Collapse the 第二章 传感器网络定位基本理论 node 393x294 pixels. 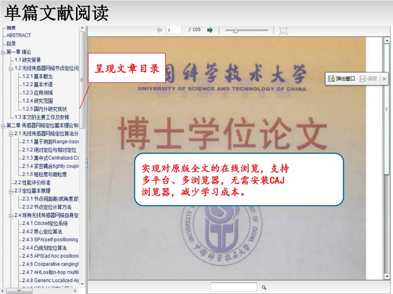pos(3,126)
